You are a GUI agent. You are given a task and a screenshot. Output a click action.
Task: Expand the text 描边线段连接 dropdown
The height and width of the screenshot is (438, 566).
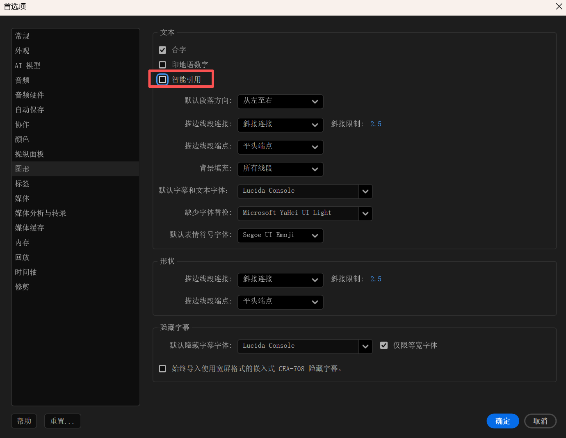280,124
